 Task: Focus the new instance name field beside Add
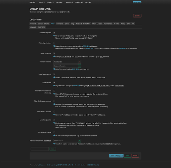click(x=40, y=149)
